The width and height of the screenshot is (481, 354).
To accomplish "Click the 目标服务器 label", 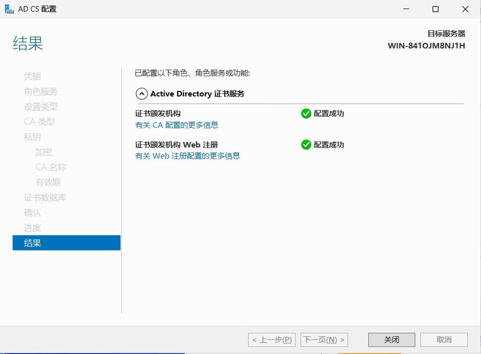I will (446, 33).
